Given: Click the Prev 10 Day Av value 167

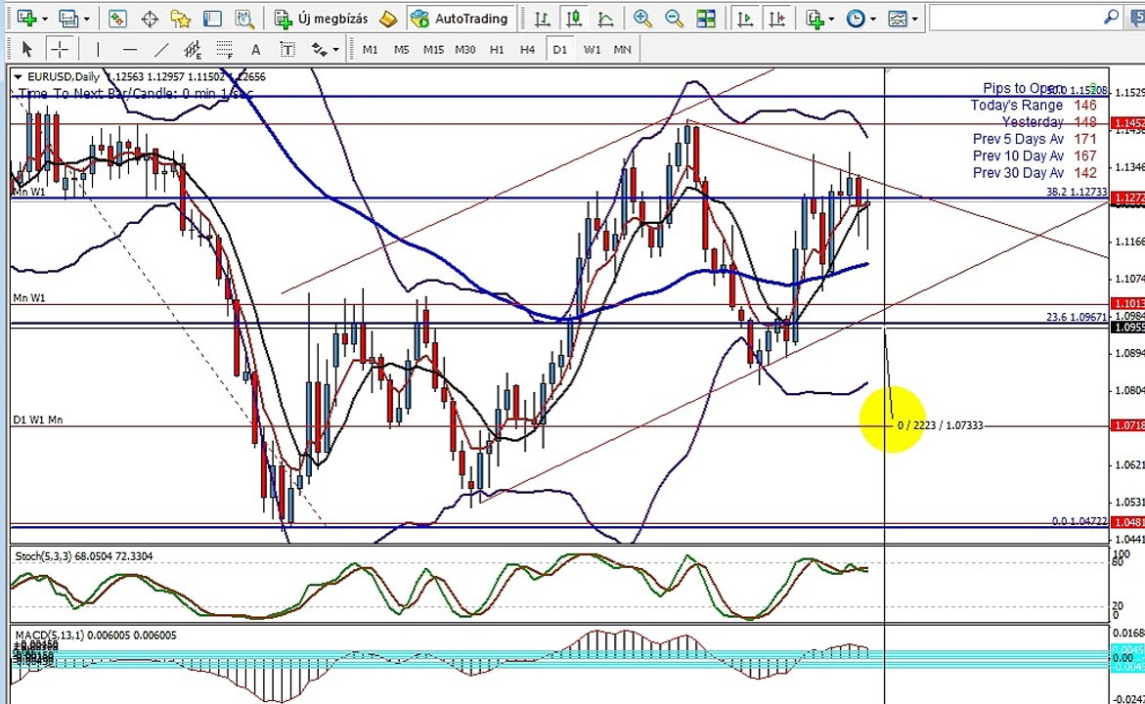Looking at the screenshot, I should pyautogui.click(x=1085, y=155).
